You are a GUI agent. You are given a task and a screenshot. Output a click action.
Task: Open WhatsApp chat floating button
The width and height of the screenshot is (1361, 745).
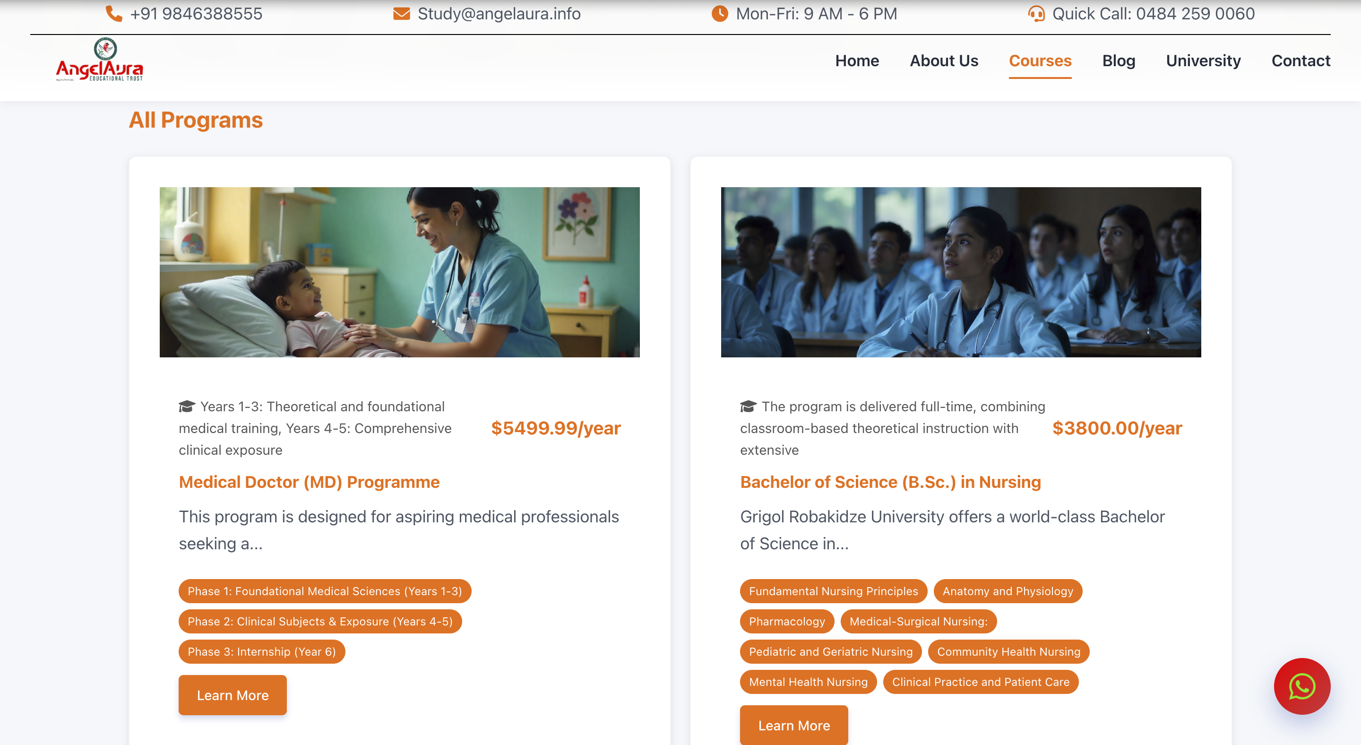point(1301,686)
